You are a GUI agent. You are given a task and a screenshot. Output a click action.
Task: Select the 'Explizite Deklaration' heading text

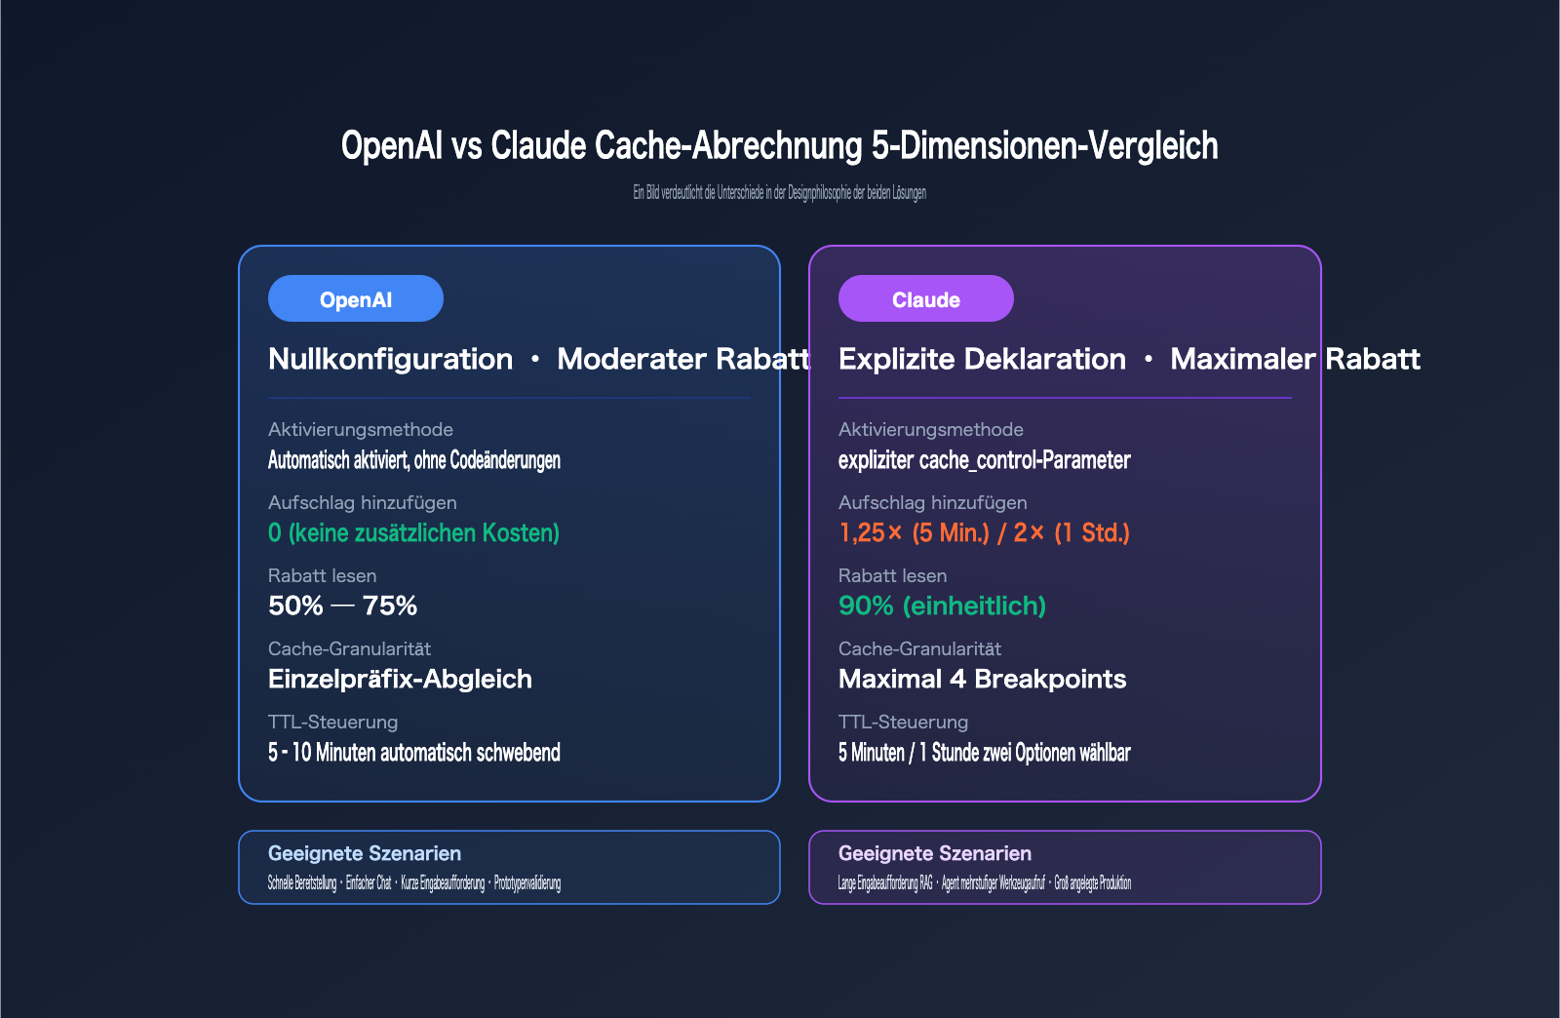982,359
